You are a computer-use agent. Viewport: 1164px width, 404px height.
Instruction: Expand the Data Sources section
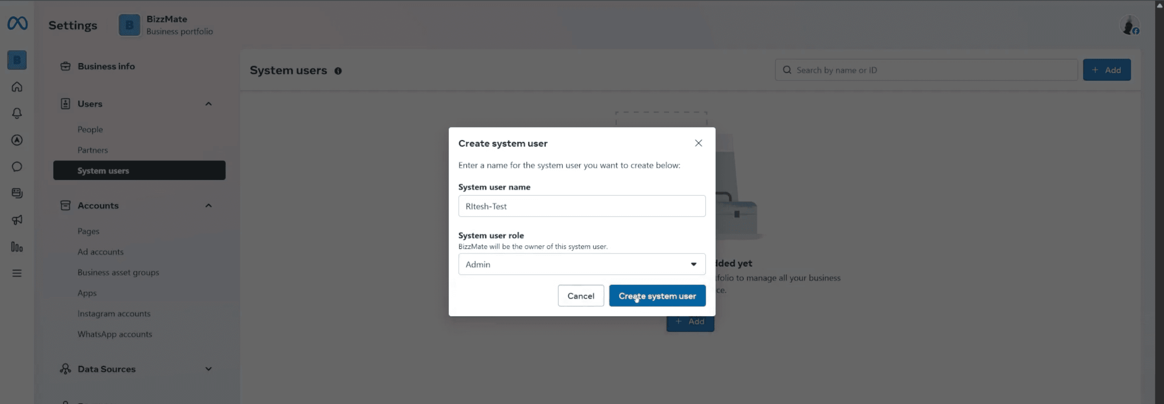click(x=208, y=369)
